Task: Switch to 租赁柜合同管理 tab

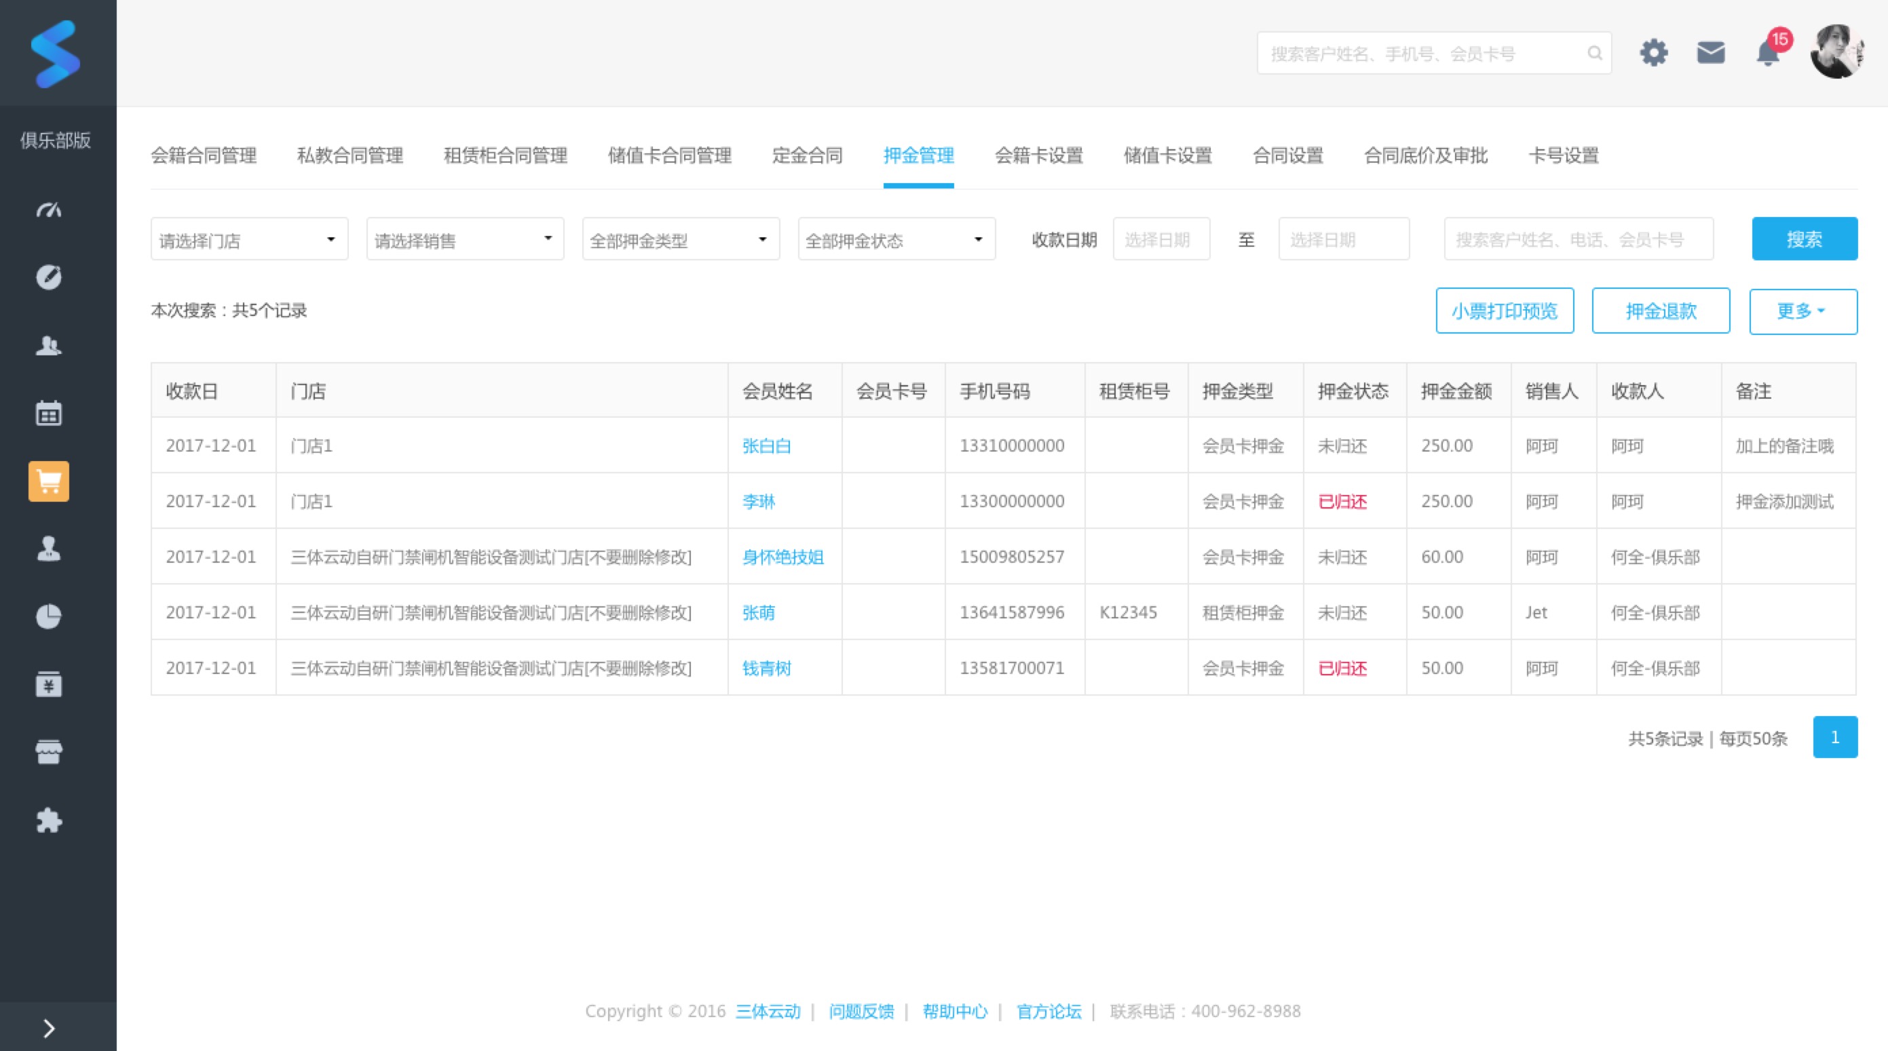Action: point(506,155)
